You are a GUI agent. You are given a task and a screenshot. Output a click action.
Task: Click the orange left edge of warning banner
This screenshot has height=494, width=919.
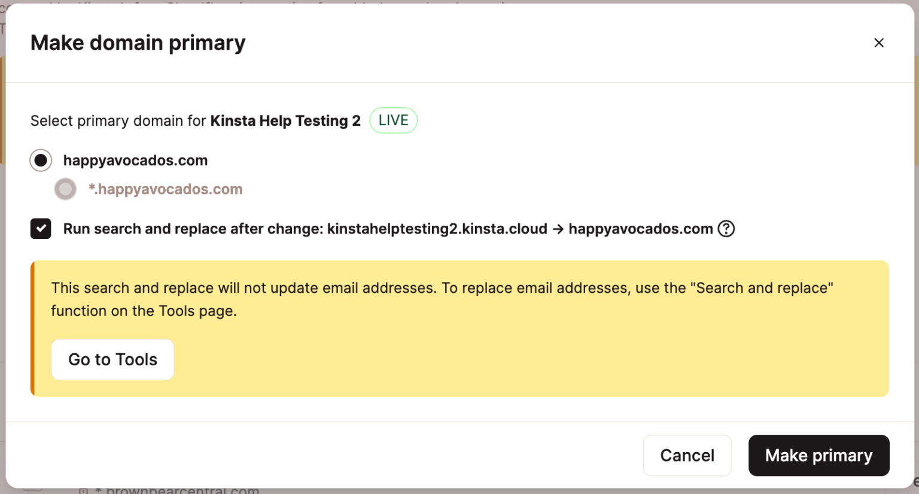pyautogui.click(x=33, y=328)
